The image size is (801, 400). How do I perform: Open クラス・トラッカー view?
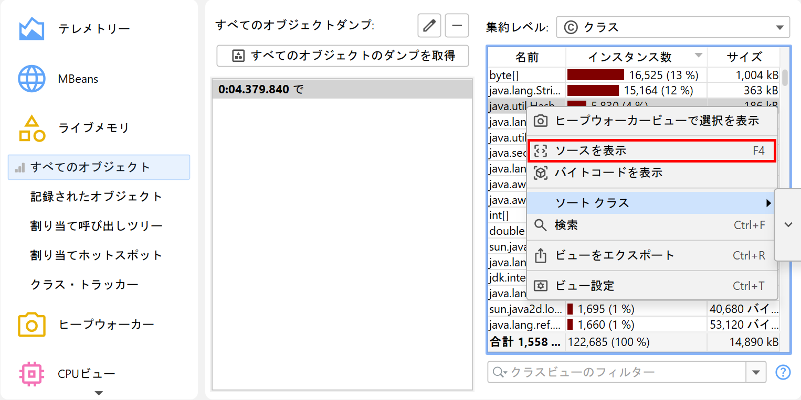coord(85,285)
